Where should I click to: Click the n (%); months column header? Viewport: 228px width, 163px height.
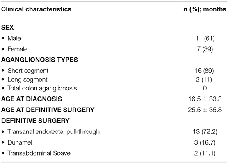pos(205,9)
